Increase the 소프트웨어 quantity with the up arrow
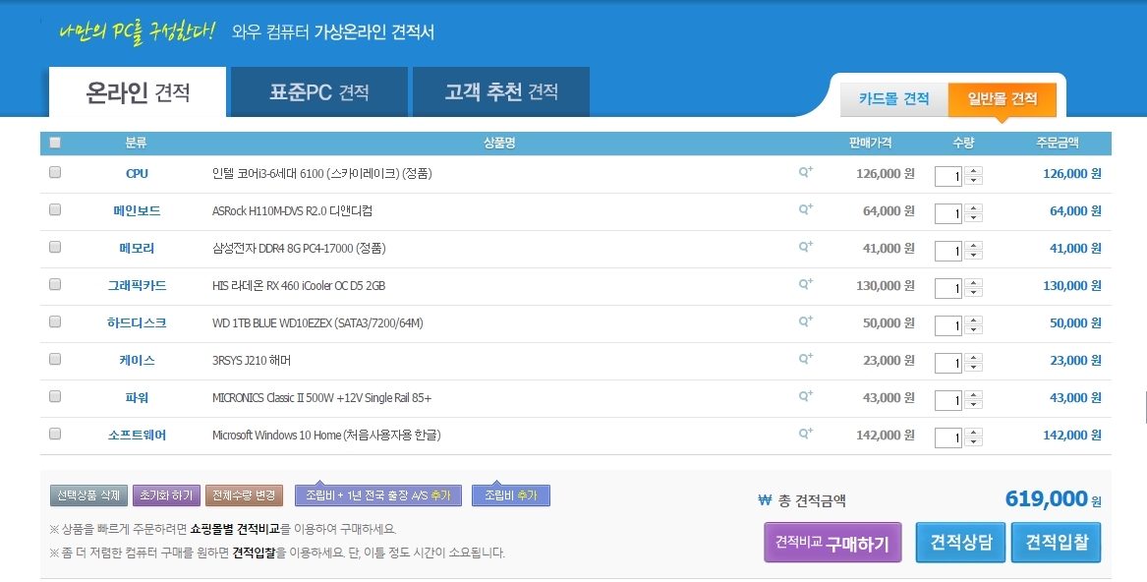This screenshot has height=582, width=1147. 973,433
